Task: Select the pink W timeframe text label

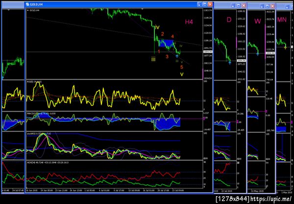Action: pyautogui.click(x=258, y=21)
